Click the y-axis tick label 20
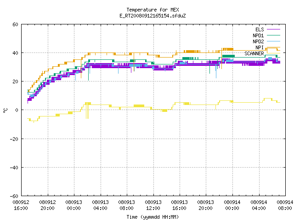Viewport: 294px width, 221px height. click(15, 81)
